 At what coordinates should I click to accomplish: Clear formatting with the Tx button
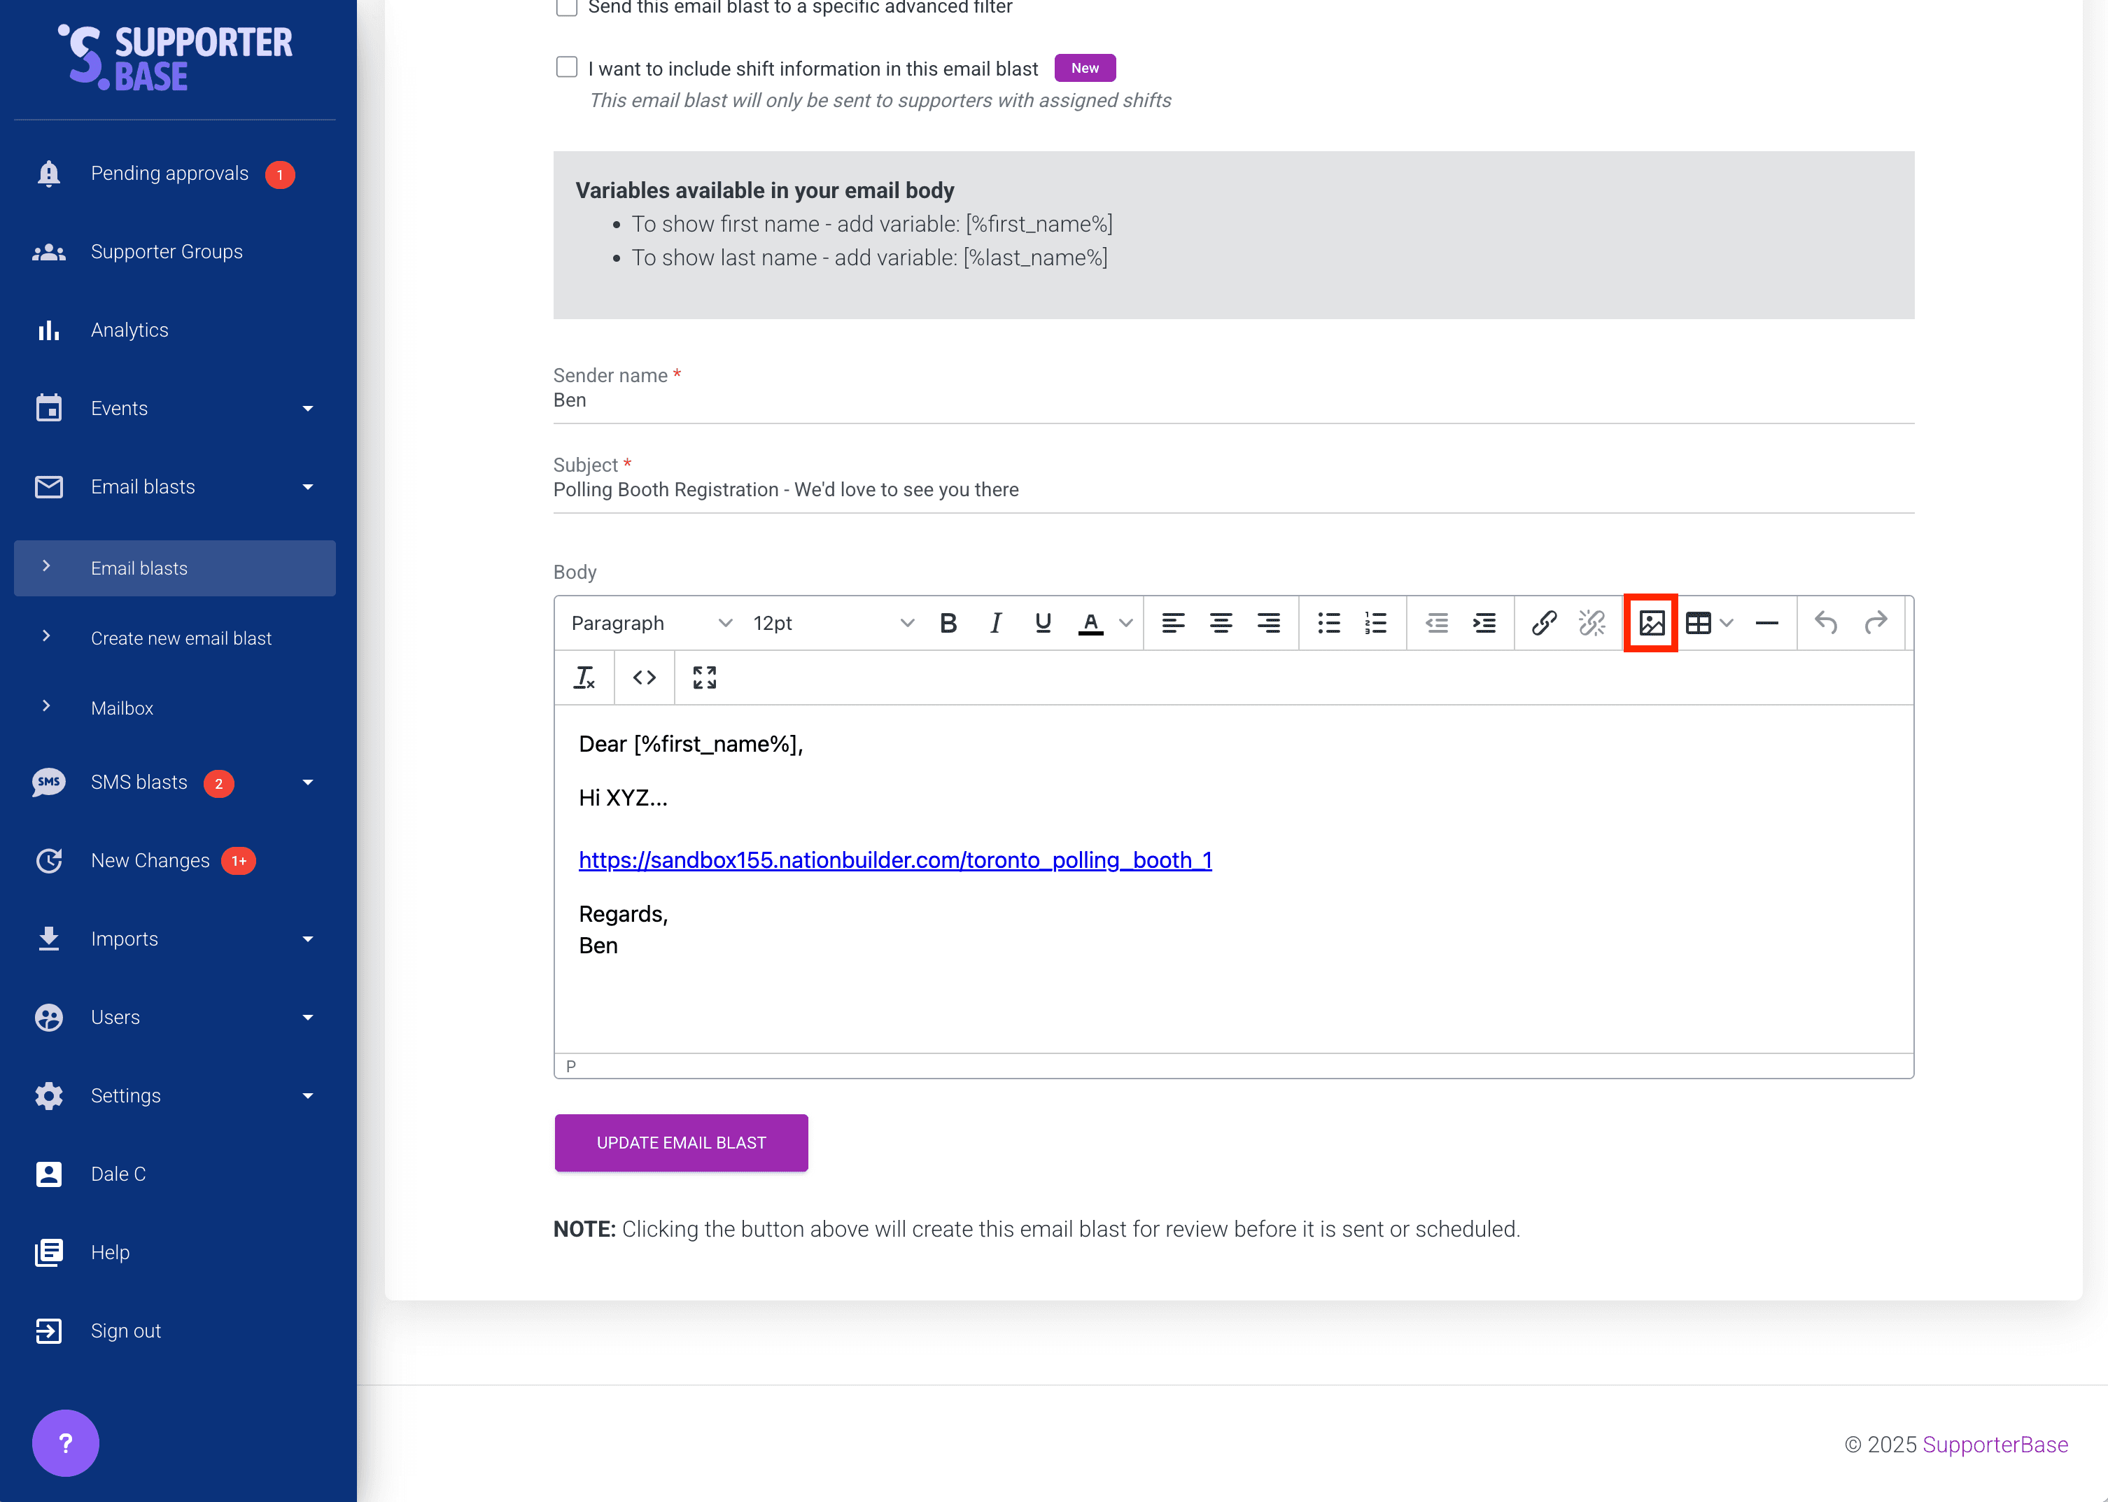pyautogui.click(x=584, y=677)
